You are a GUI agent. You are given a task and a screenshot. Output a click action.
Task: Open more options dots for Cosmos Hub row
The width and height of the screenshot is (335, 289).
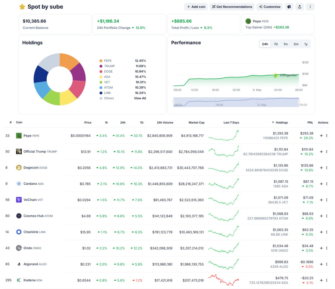coord(327,216)
